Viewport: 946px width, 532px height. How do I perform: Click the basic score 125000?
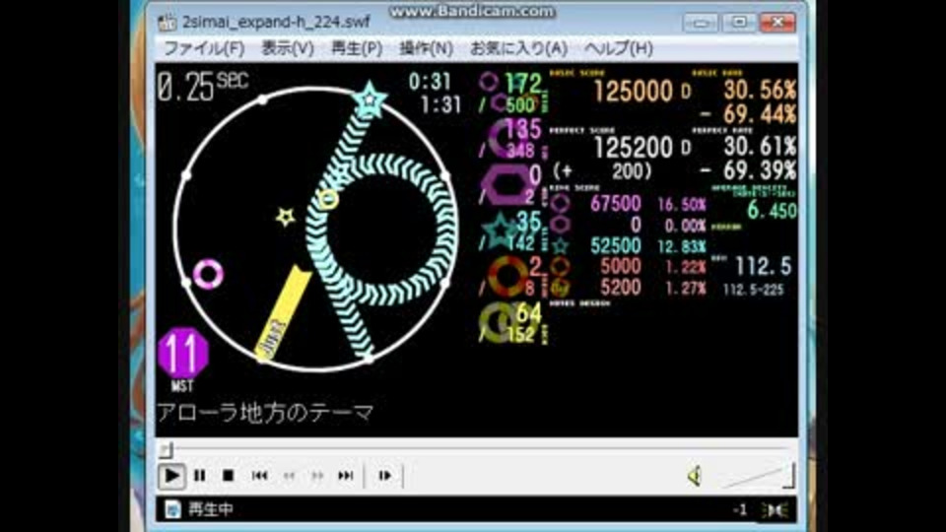tap(633, 92)
